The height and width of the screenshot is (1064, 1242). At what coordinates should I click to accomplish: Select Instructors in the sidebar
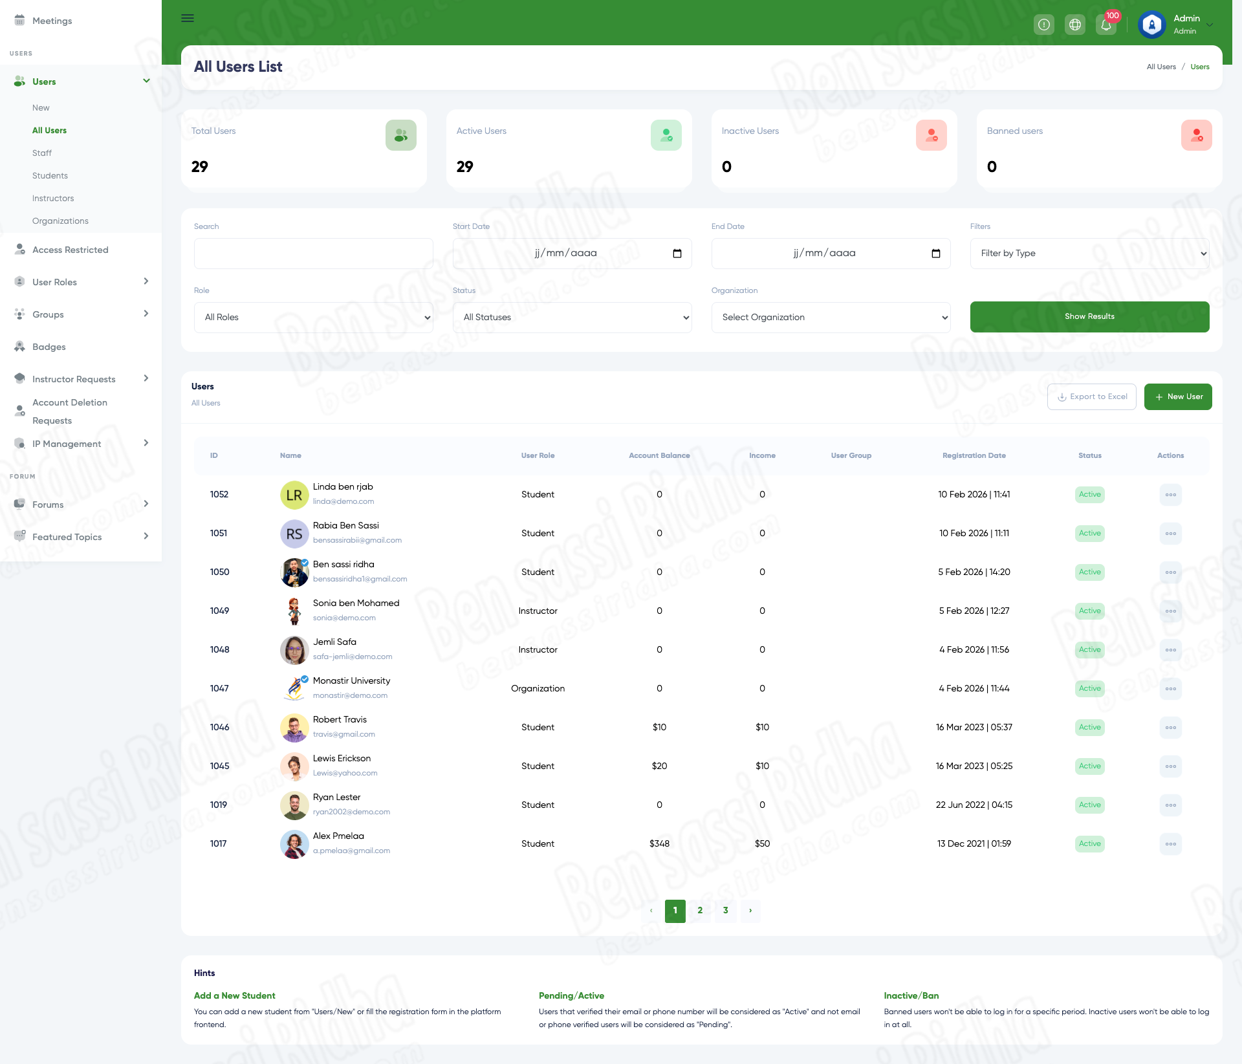pos(53,199)
